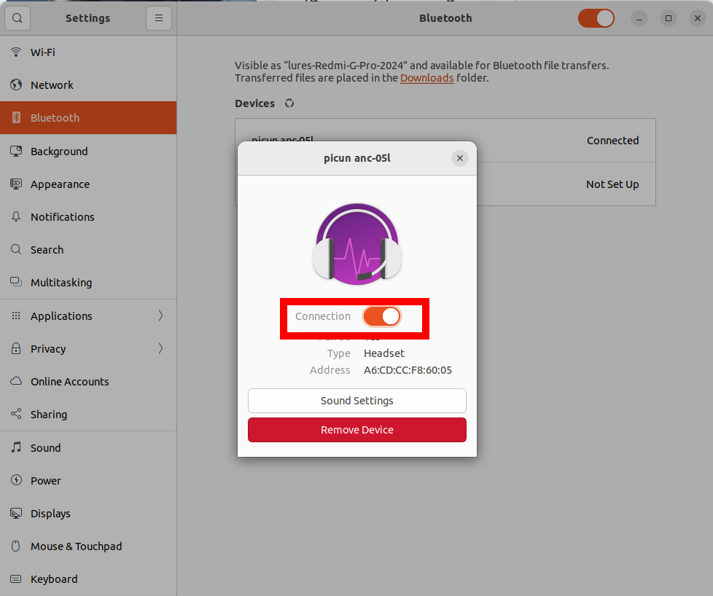Viewport: 713px width, 596px height.
Task: Click the headset device image
Action: pyautogui.click(x=357, y=244)
